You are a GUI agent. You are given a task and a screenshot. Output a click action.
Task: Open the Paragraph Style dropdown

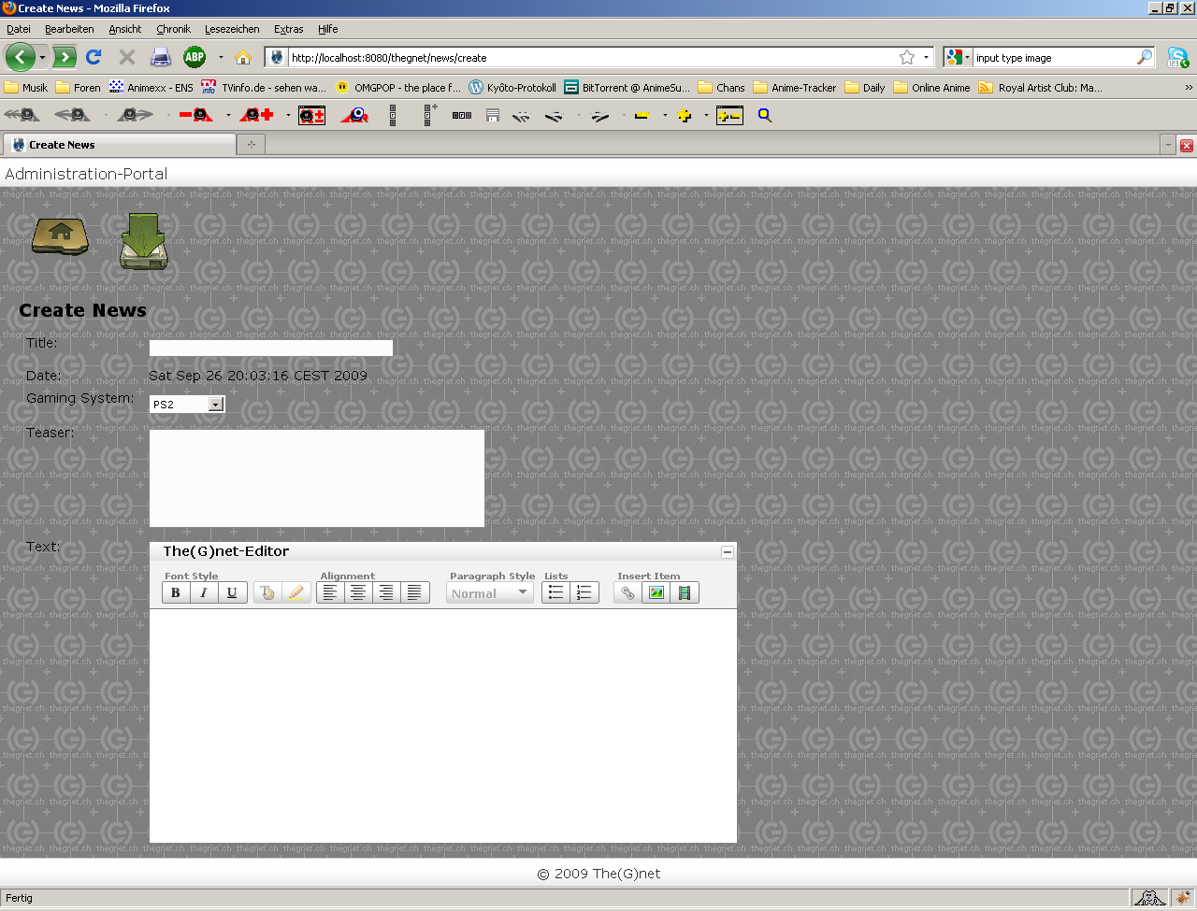click(x=490, y=593)
